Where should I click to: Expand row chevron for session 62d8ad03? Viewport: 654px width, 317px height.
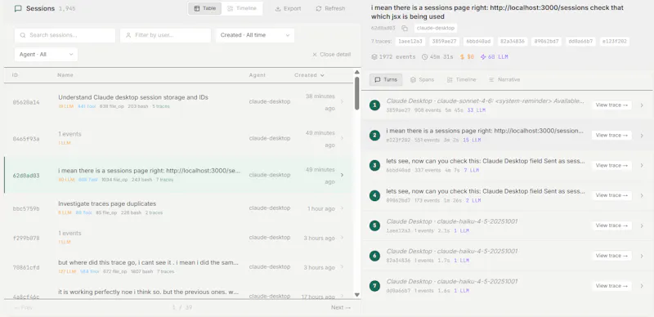pos(342,175)
